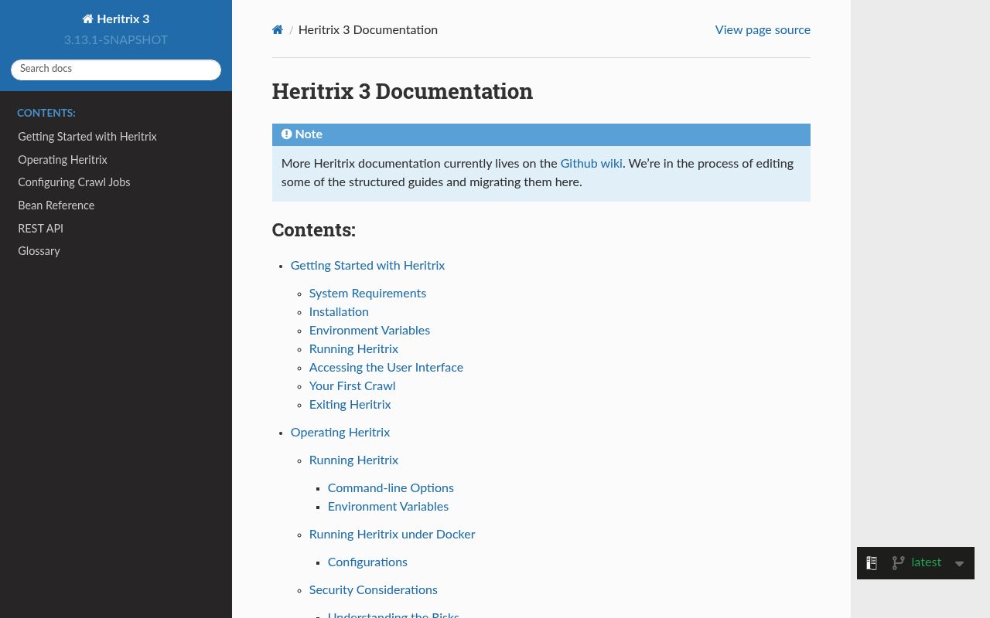Open Accessing the User Interface link
The width and height of the screenshot is (990, 618).
386,368
